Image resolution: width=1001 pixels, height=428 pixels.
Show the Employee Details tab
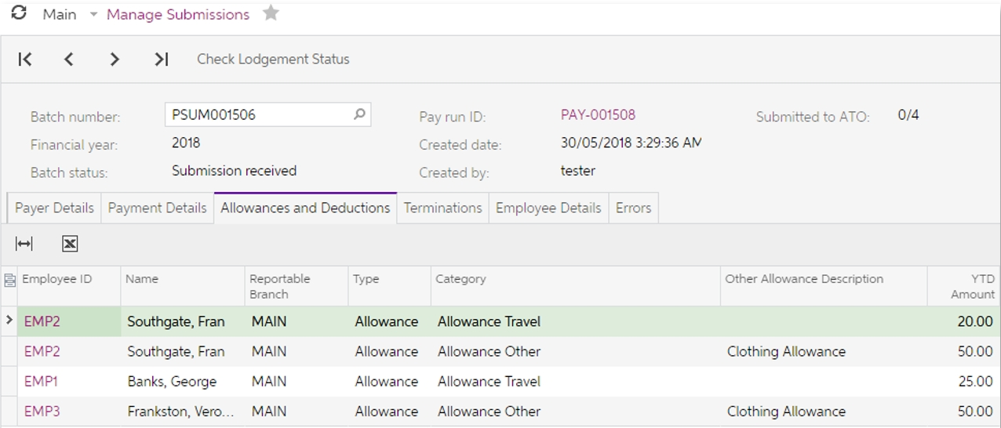[x=548, y=208]
